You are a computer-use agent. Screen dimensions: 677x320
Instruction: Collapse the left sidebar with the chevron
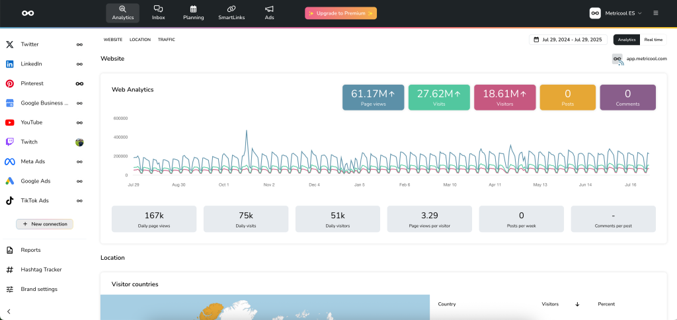9,311
